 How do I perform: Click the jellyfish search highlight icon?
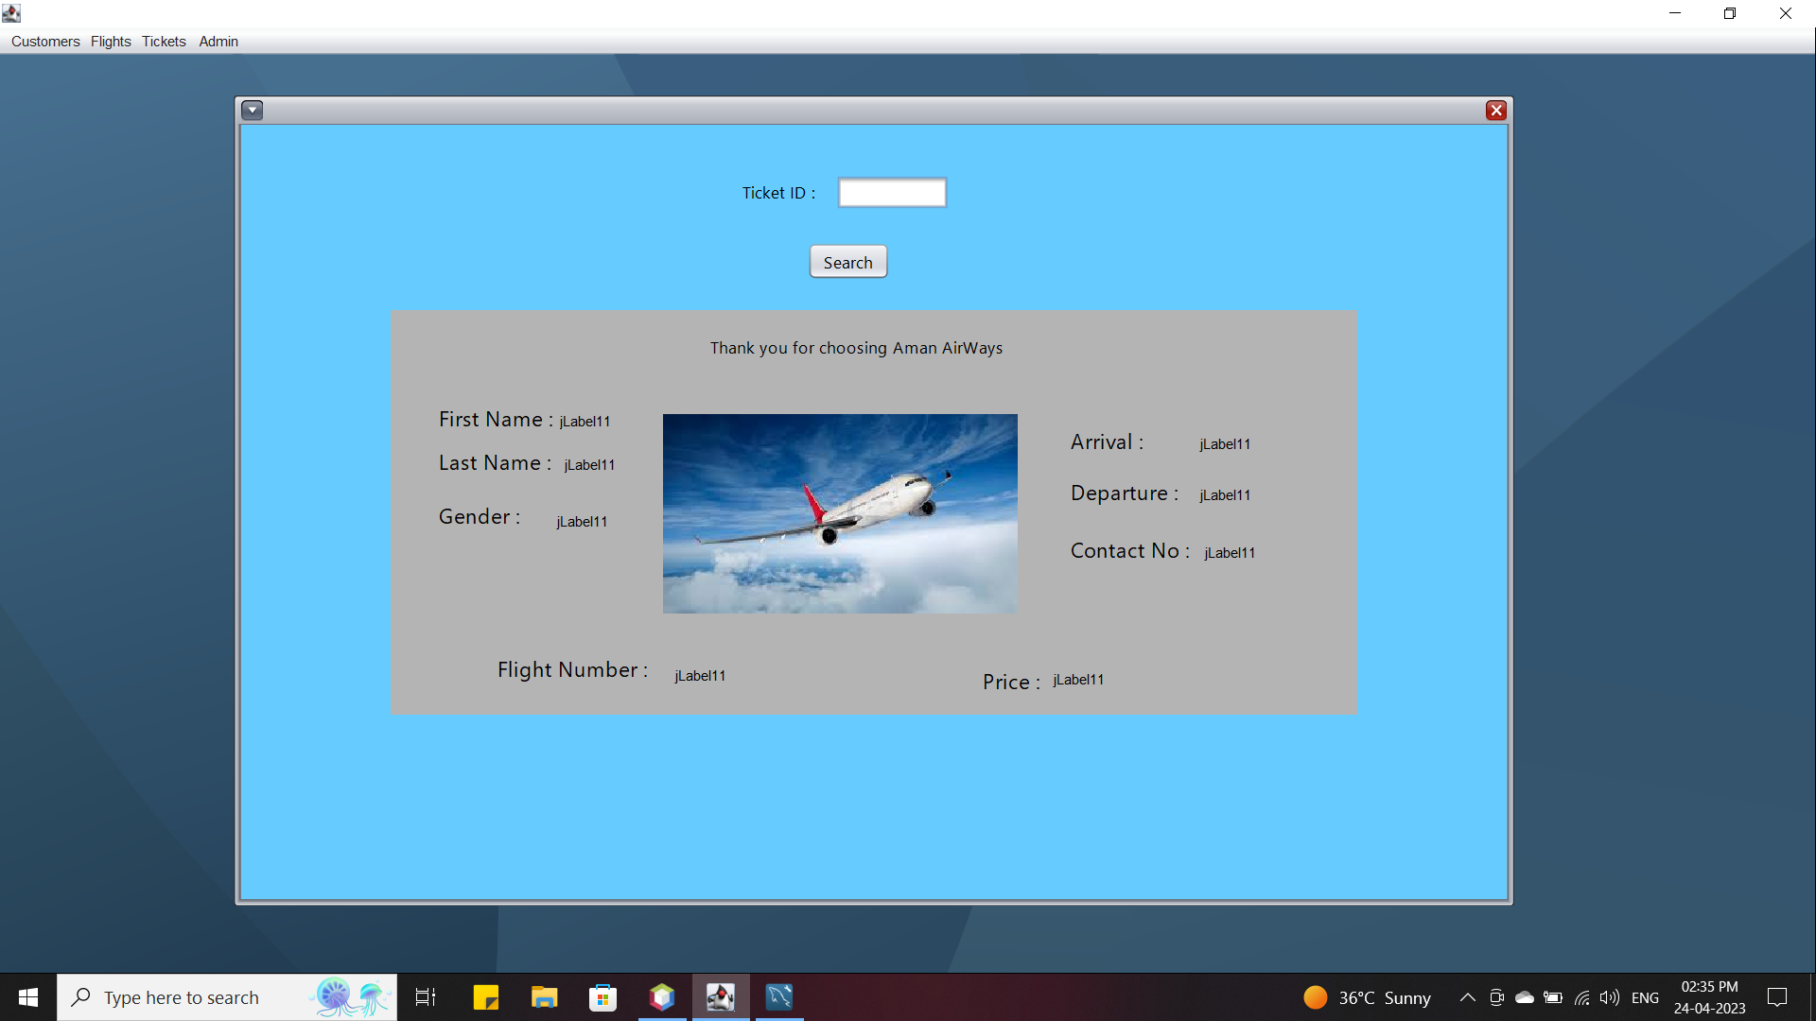pyautogui.click(x=352, y=997)
